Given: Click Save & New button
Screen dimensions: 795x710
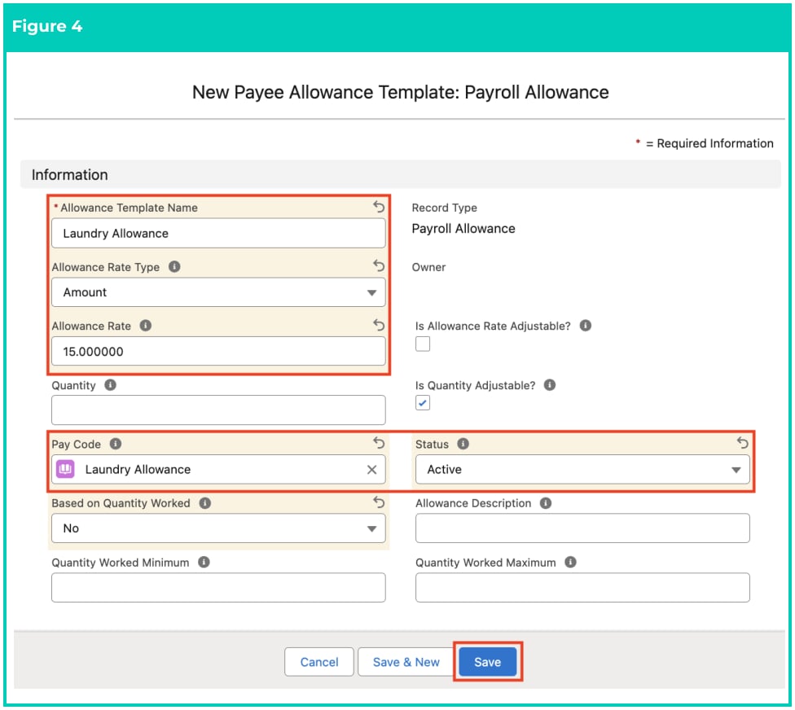Looking at the screenshot, I should coord(406,662).
